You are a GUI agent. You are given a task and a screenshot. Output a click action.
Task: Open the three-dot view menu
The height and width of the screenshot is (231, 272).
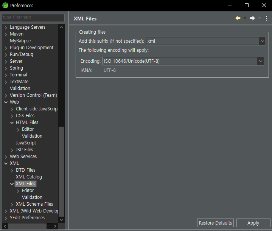tap(266, 18)
